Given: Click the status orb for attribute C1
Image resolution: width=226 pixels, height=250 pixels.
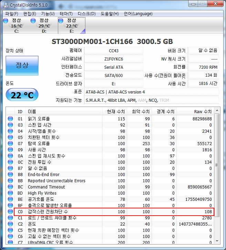Looking at the screenshot, I should 10,218.
